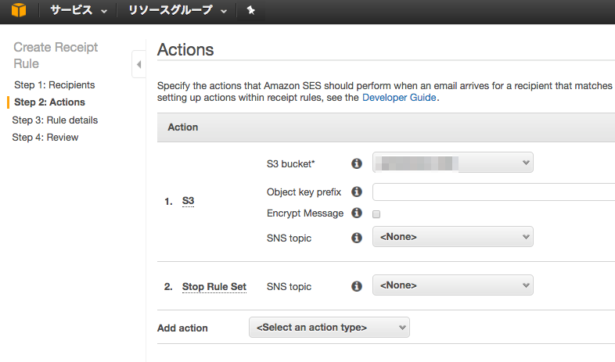Open the サービス menu
Viewport: 615px width, 362px height.
[78, 10]
